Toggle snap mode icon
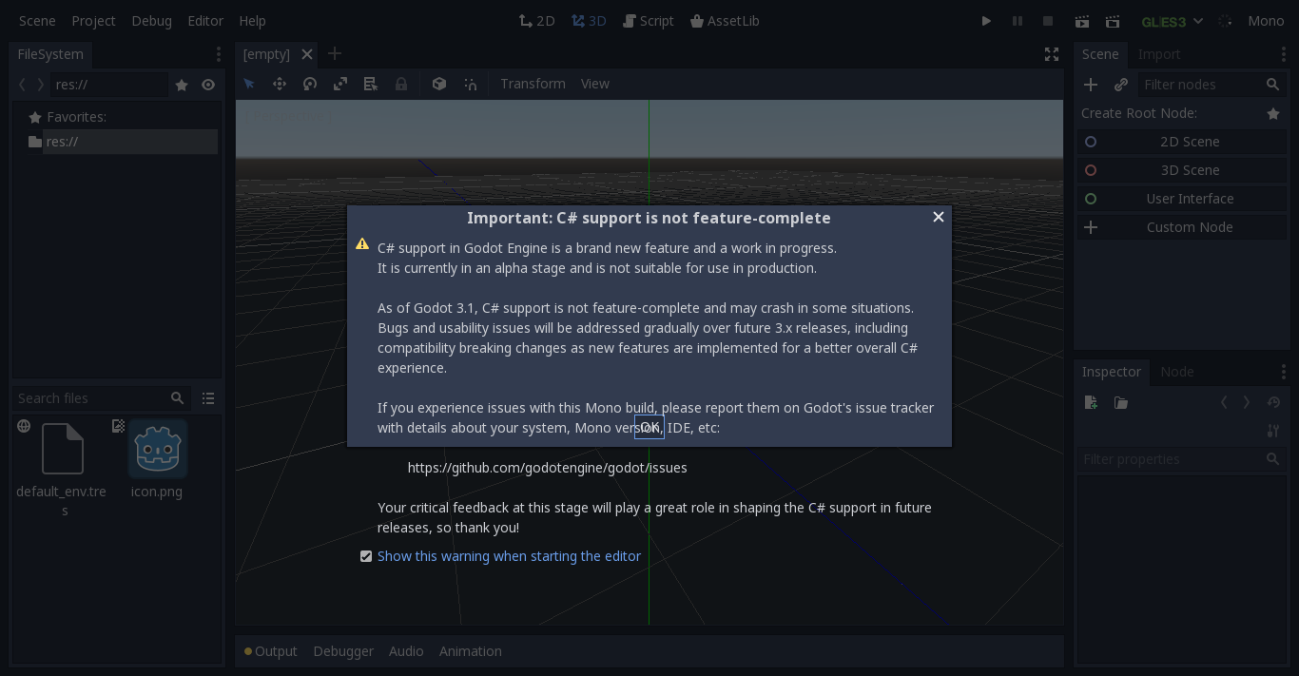Viewport: 1299px width, 676px height. [470, 84]
